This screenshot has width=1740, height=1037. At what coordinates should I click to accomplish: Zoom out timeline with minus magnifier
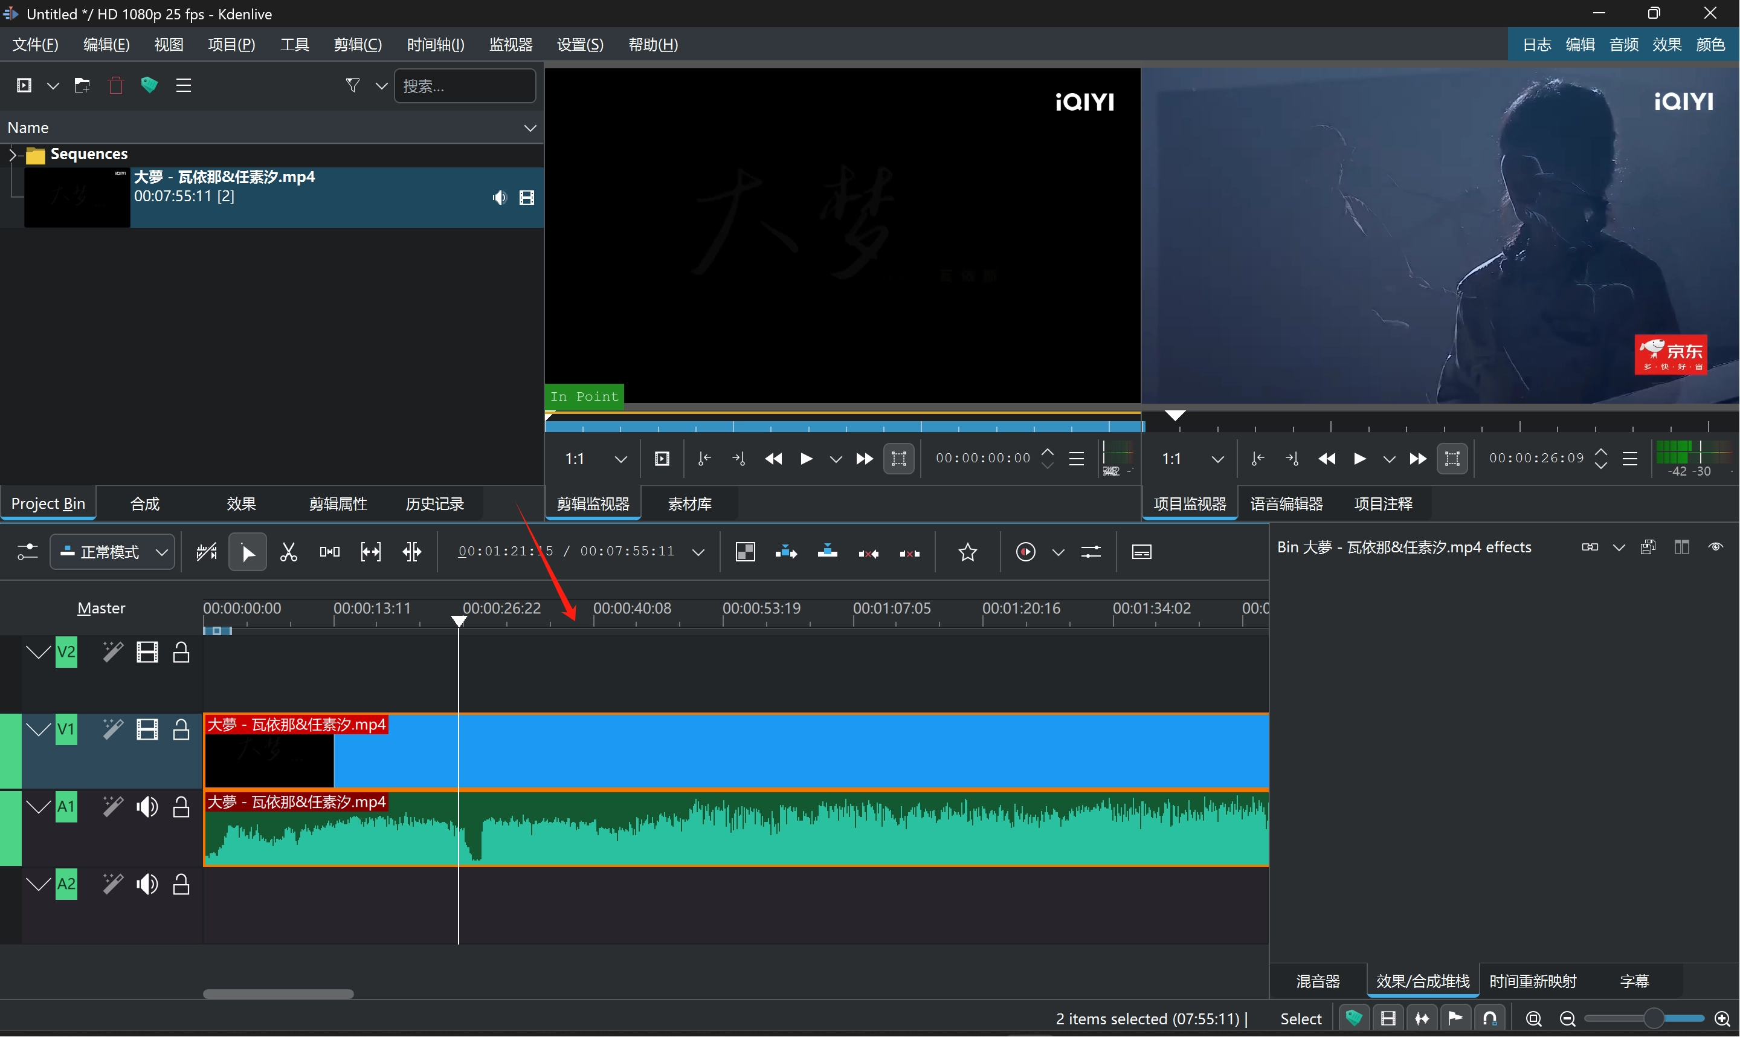pyautogui.click(x=1567, y=1019)
